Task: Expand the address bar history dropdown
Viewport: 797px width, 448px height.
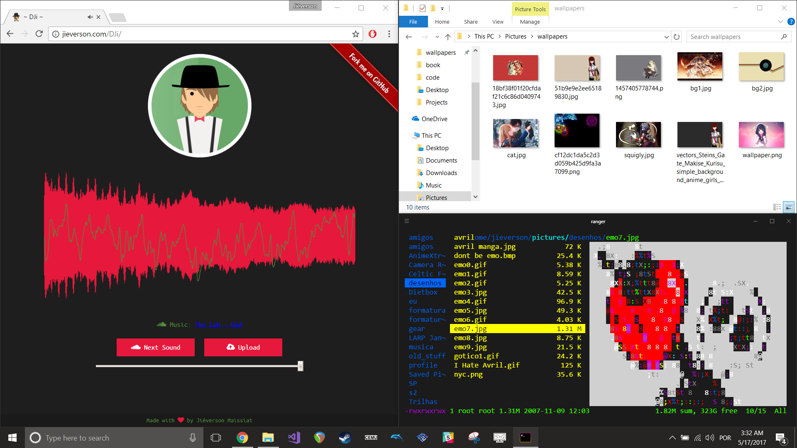Action: pyautogui.click(x=666, y=37)
